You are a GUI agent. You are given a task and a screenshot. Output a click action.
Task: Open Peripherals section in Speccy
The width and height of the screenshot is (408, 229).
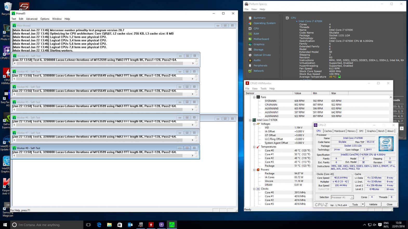coord(260,66)
